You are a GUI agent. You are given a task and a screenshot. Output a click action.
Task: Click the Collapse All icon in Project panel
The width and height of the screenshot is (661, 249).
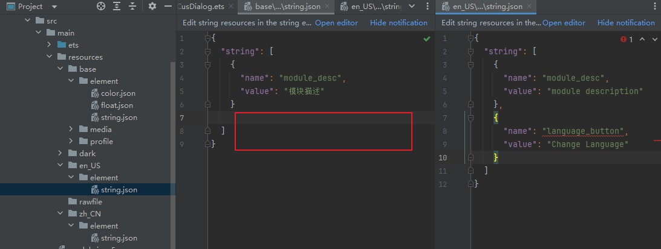click(132, 7)
